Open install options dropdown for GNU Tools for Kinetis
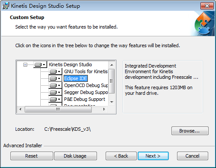 [x=55, y=71]
